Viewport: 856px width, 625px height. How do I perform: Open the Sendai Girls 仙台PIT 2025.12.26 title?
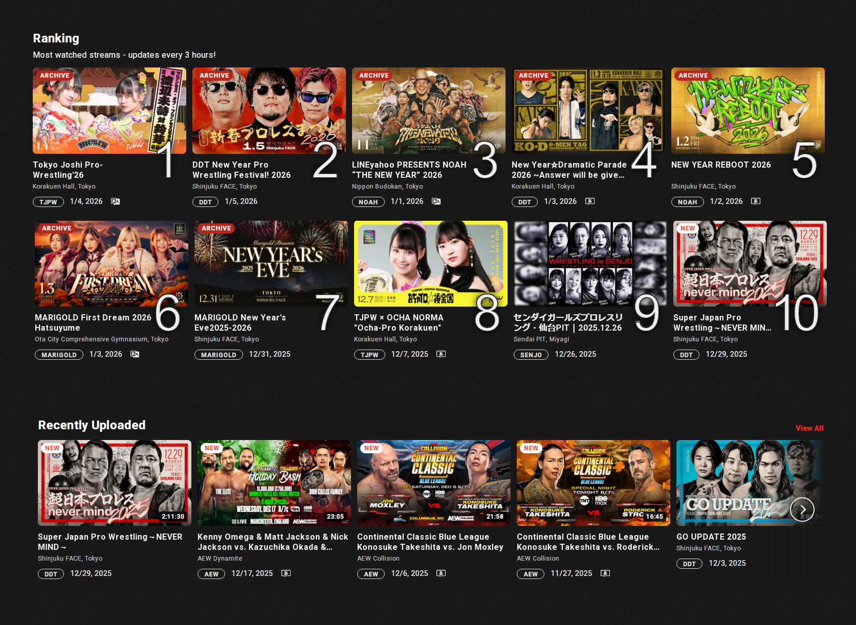click(568, 322)
